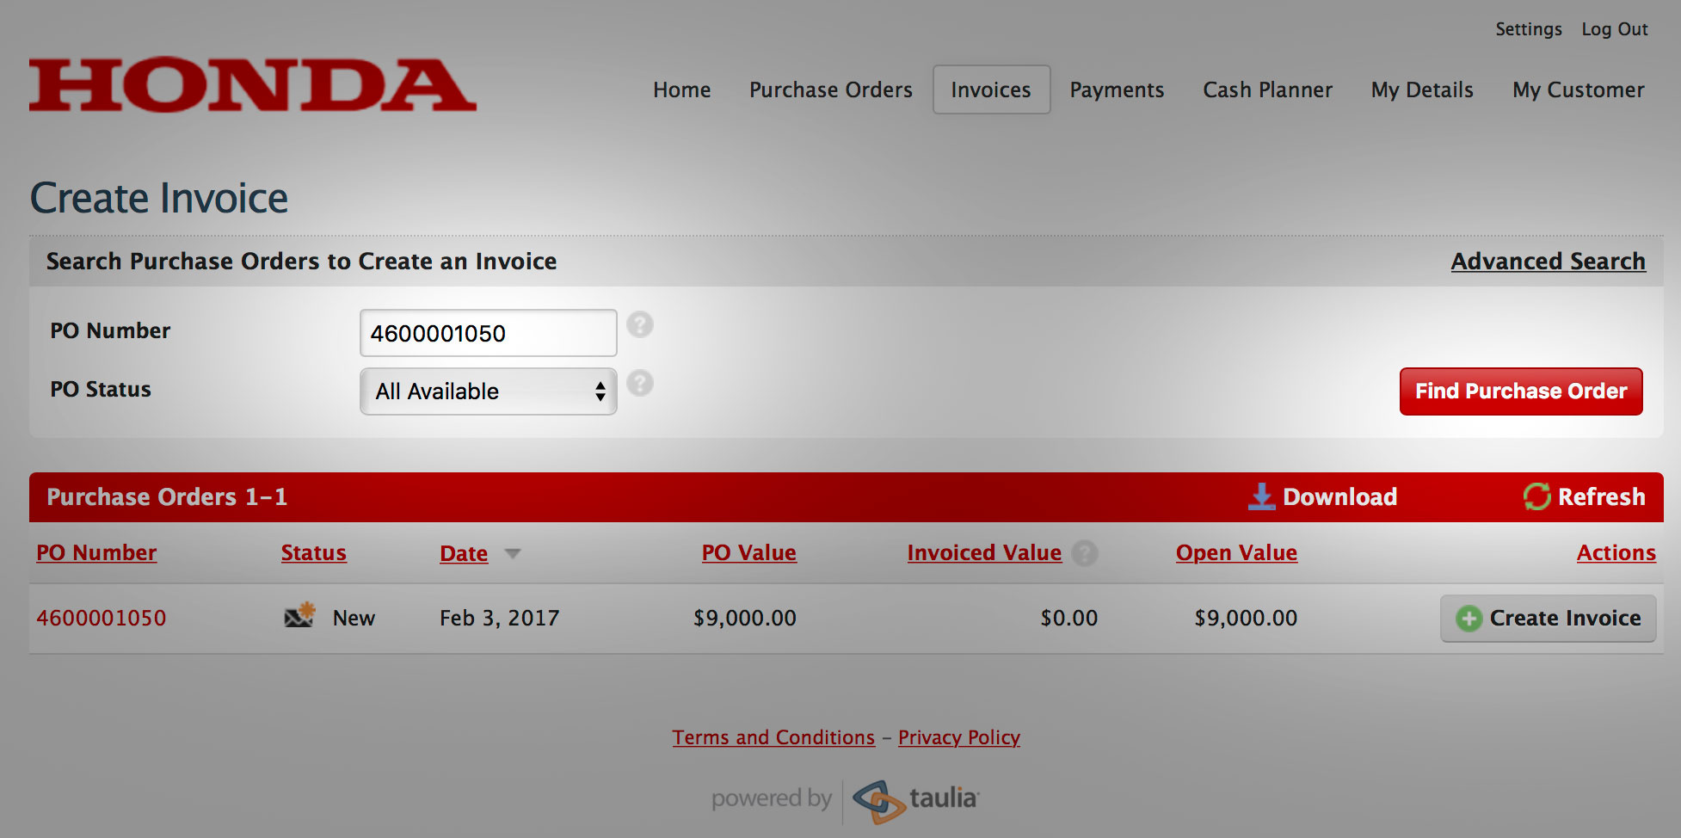Select the Invoices tab
This screenshot has height=838, width=1681.
tap(991, 89)
